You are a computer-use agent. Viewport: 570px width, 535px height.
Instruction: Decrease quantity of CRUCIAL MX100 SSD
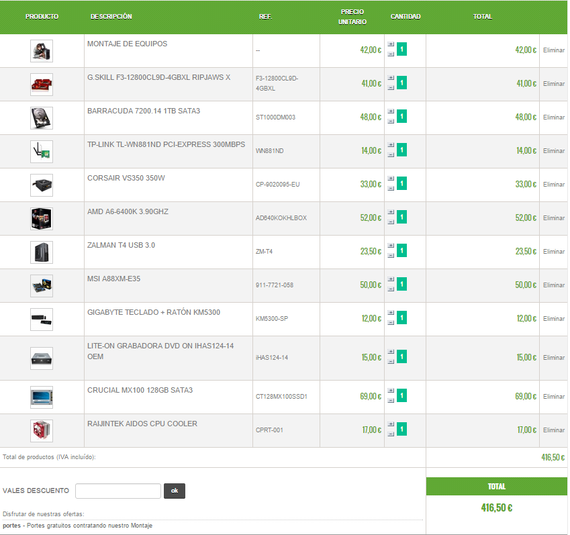(x=391, y=401)
